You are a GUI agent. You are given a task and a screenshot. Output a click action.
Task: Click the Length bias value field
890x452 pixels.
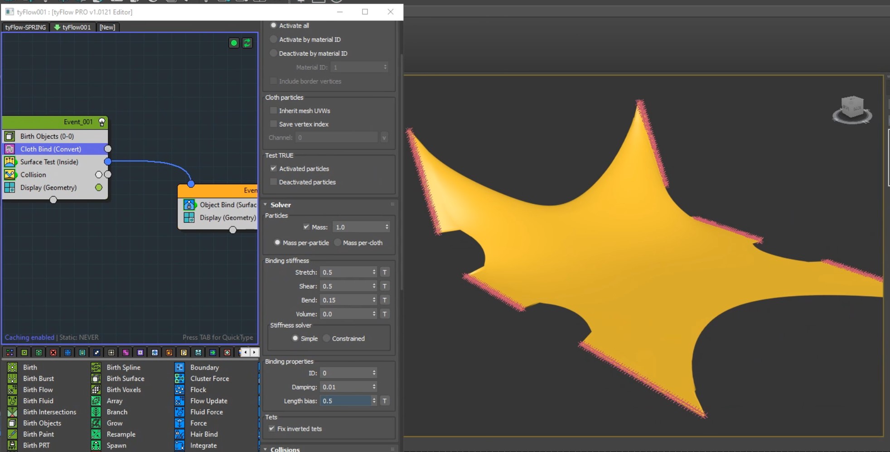pyautogui.click(x=345, y=401)
